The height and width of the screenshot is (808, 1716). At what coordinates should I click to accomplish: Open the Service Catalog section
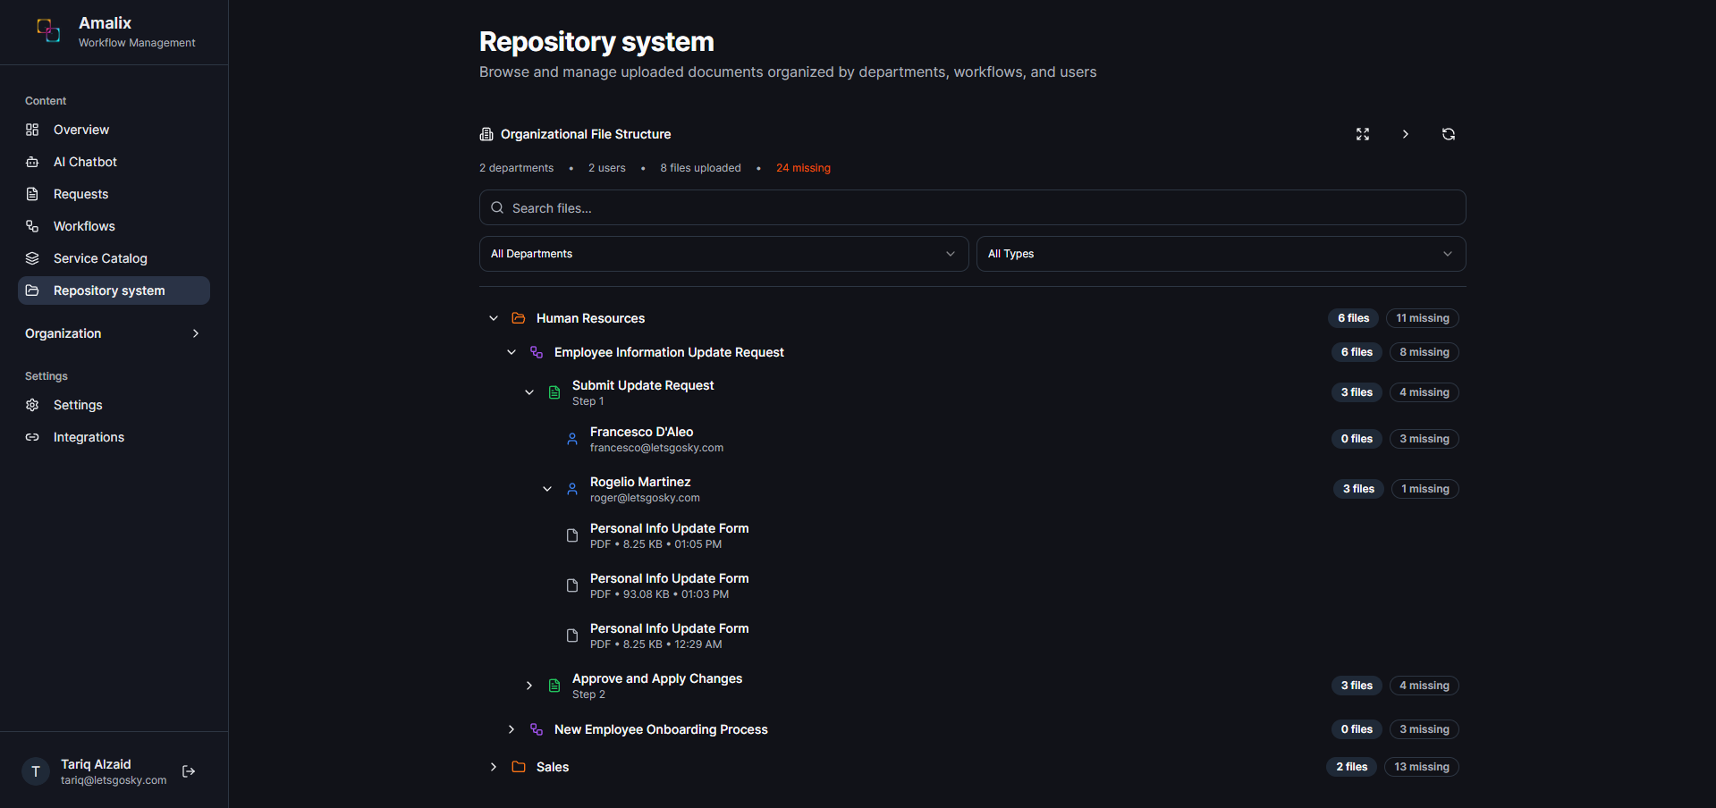click(x=99, y=258)
